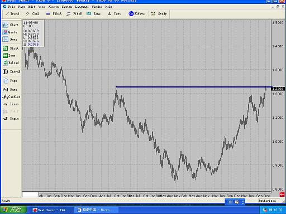Open the ElWave analysis tool
Viewport: 286px width, 214px height.
pos(137,14)
